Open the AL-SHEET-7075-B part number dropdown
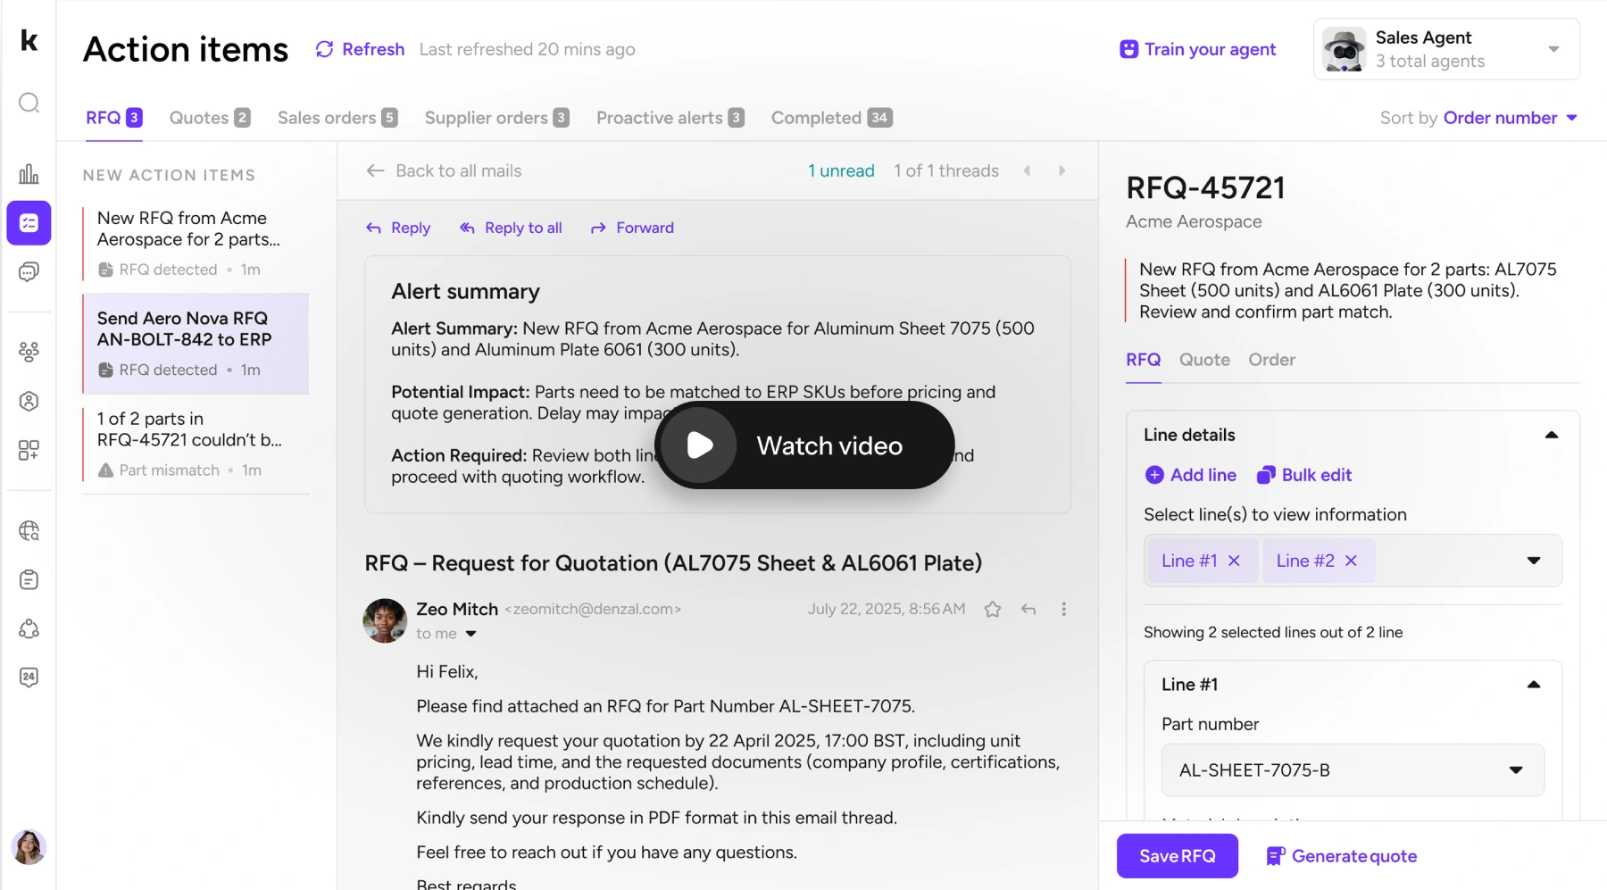 1515,770
